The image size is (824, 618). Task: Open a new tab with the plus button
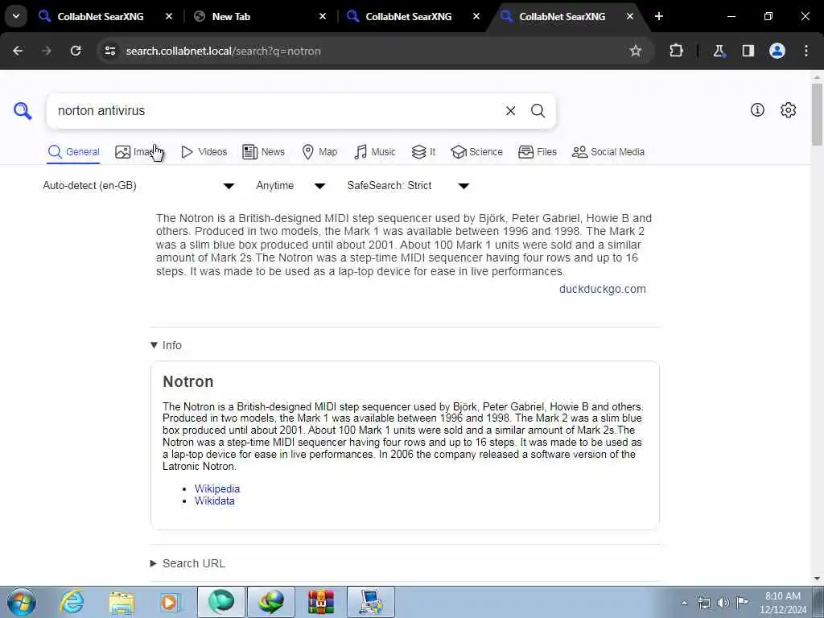click(658, 16)
